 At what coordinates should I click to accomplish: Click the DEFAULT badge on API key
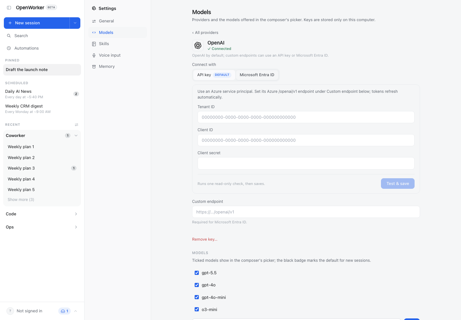pyautogui.click(x=222, y=75)
